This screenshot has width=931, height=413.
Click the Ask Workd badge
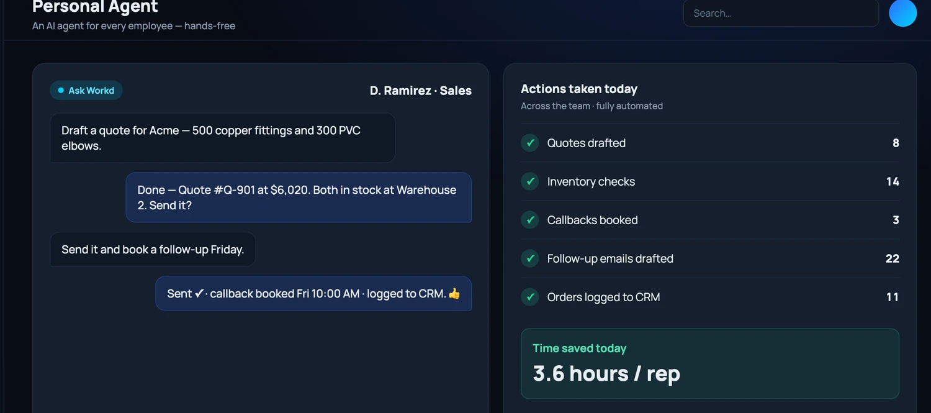[86, 91]
